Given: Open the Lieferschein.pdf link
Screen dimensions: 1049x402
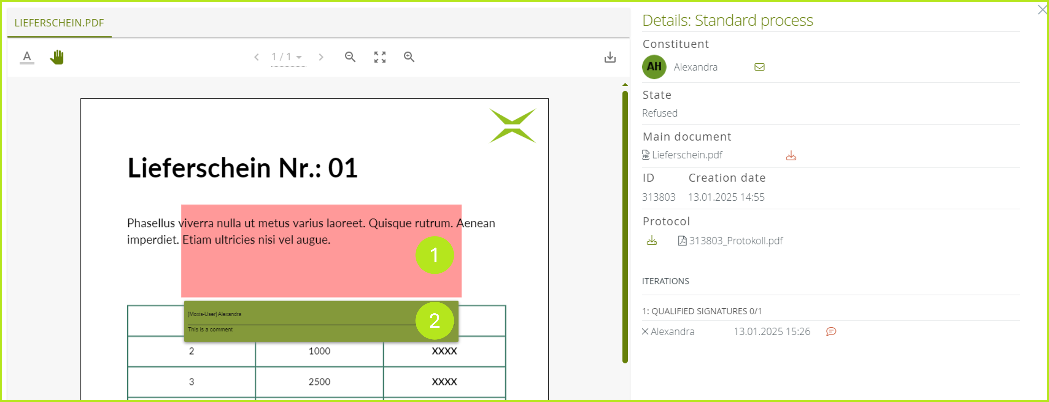Looking at the screenshot, I should 687,155.
